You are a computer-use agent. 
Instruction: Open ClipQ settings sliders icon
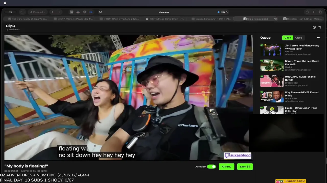click(x=320, y=27)
